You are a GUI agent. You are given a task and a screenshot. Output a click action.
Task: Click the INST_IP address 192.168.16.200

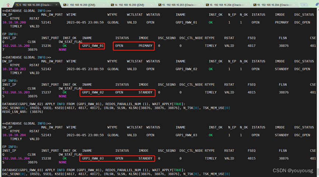point(16,46)
